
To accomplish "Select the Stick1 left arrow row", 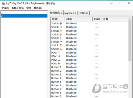I will [x=89, y=24].
